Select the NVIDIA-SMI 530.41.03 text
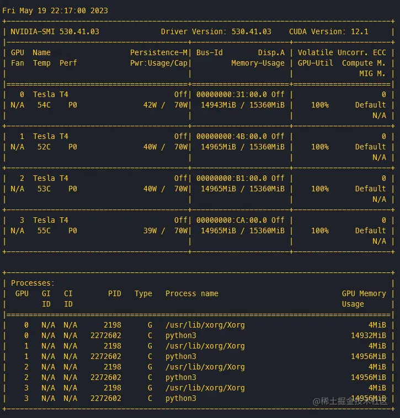Image resolution: width=400 pixels, height=418 pixels. (55, 31)
